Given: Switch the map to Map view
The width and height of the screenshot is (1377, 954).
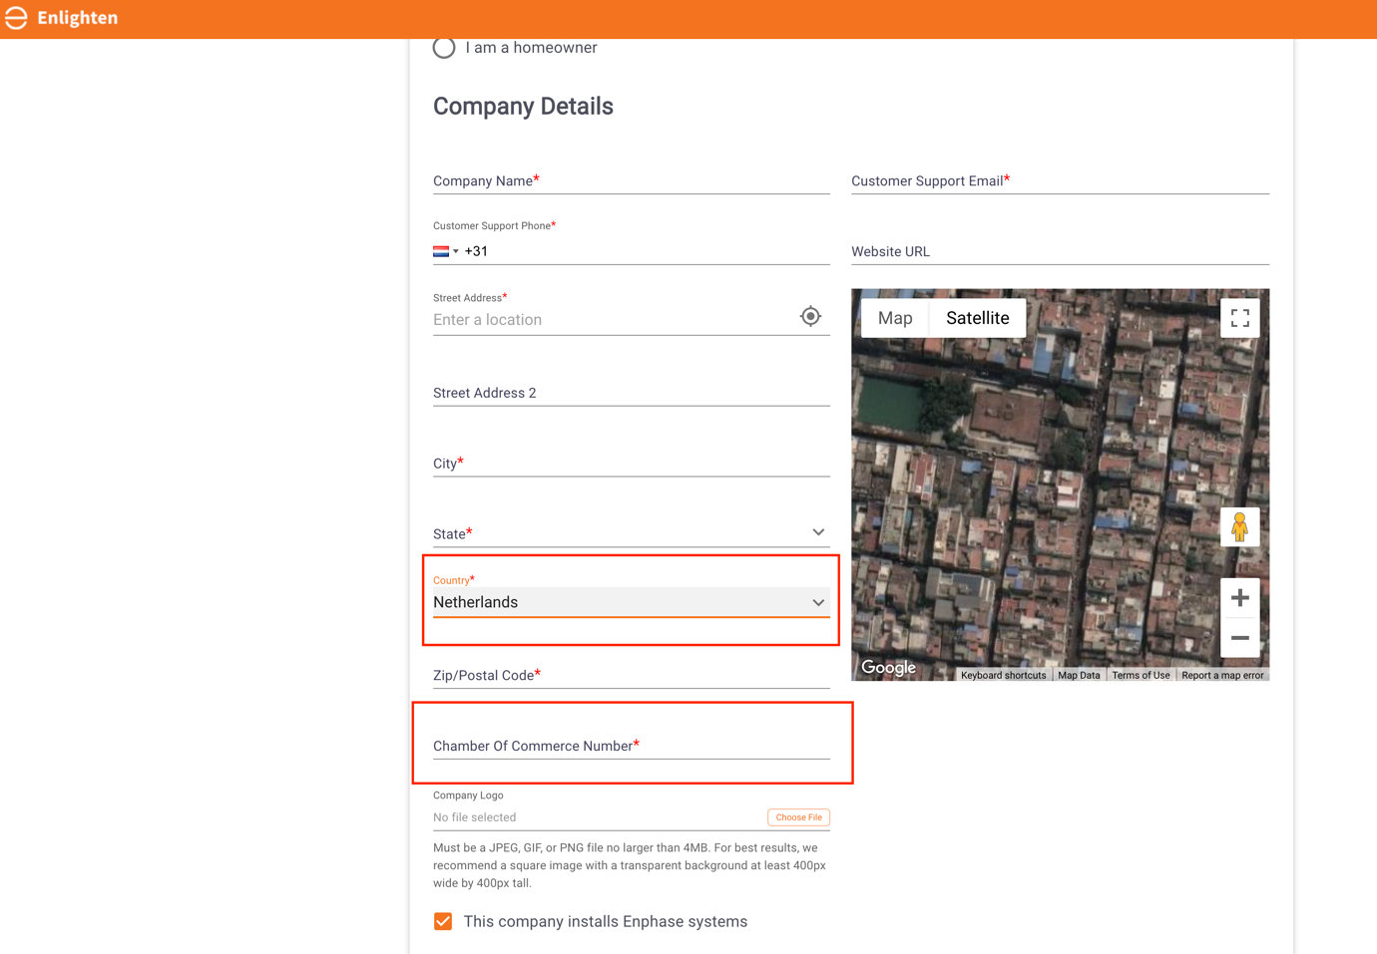Looking at the screenshot, I should click(x=895, y=318).
